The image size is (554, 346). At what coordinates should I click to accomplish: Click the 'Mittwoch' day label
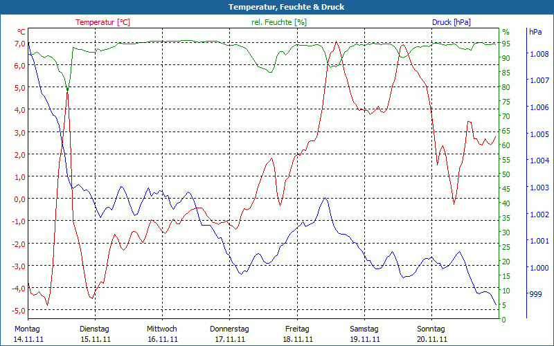click(162, 329)
